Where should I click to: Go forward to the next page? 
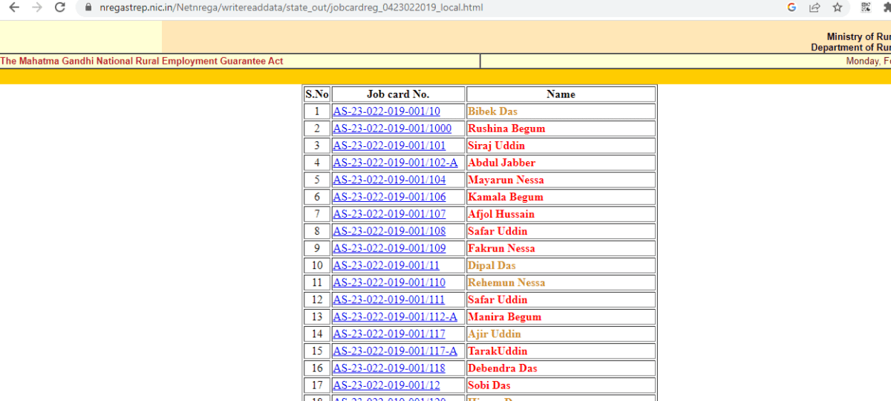37,7
